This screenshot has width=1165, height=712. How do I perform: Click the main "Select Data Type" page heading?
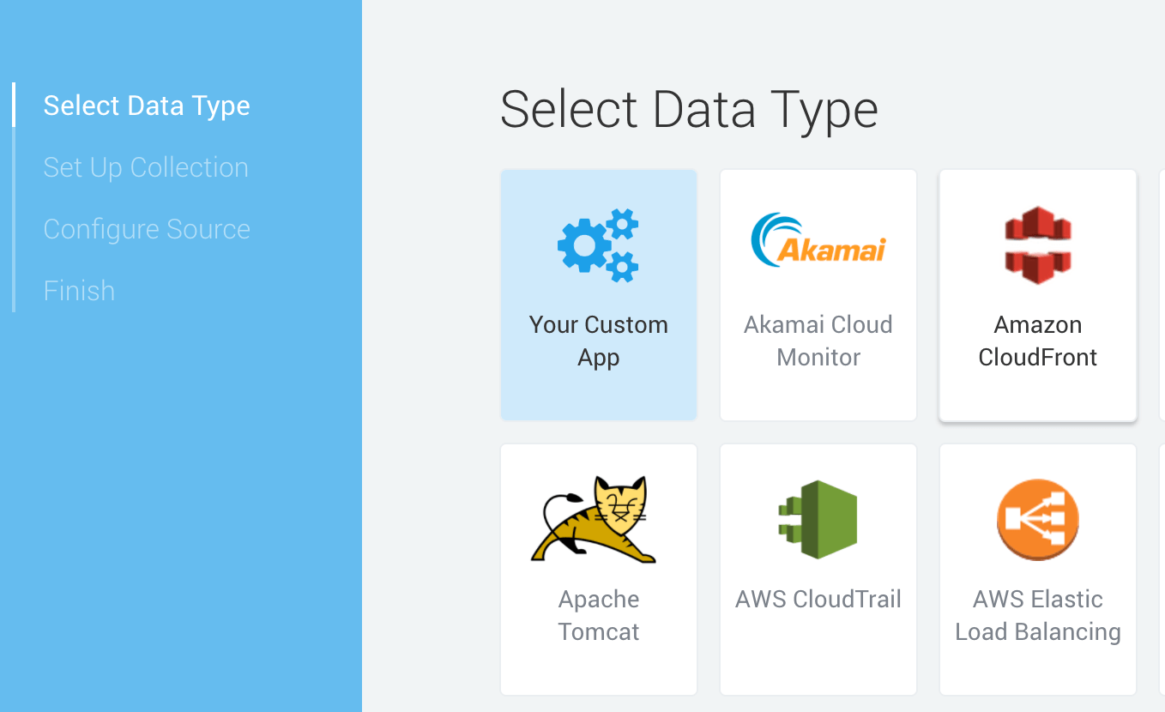click(x=689, y=110)
